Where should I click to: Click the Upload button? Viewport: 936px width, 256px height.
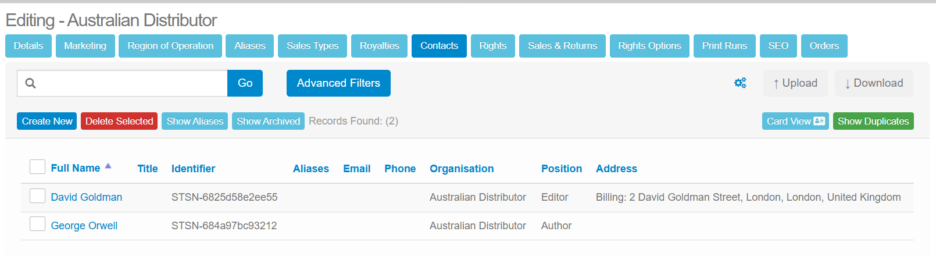pyautogui.click(x=795, y=83)
